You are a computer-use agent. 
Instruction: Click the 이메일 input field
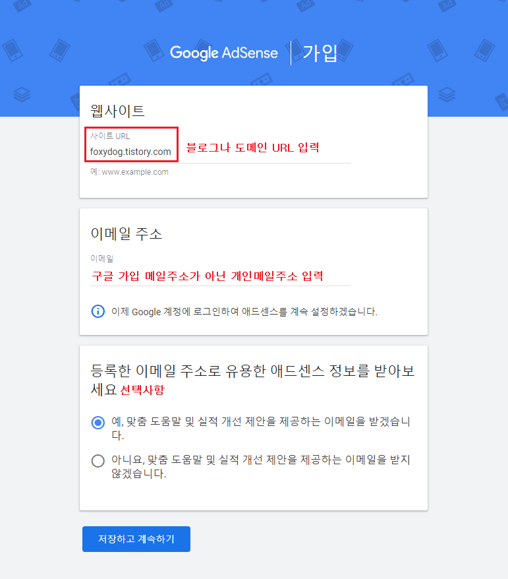(221, 276)
